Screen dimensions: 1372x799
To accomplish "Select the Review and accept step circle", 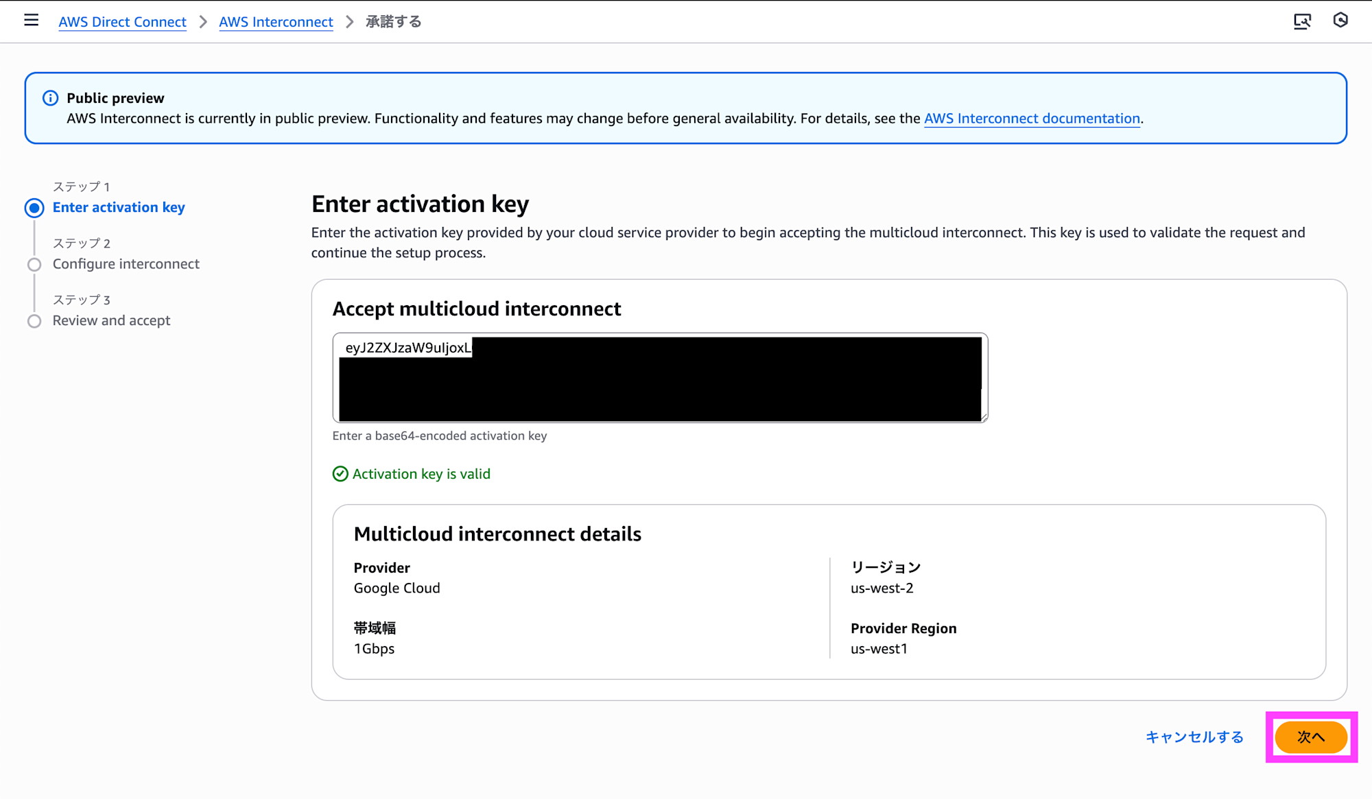I will point(34,321).
